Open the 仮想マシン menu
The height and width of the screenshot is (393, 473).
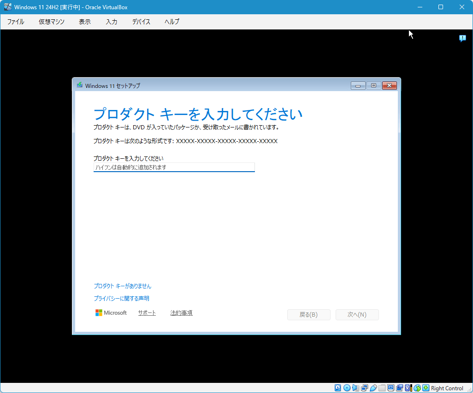(x=52, y=22)
